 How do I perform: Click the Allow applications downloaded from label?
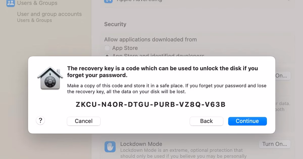pyautogui.click(x=150, y=39)
